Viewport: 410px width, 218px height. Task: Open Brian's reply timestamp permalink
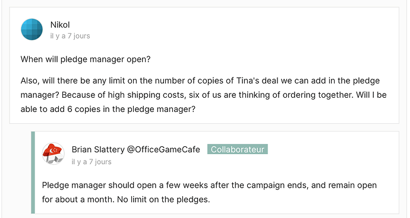(92, 162)
